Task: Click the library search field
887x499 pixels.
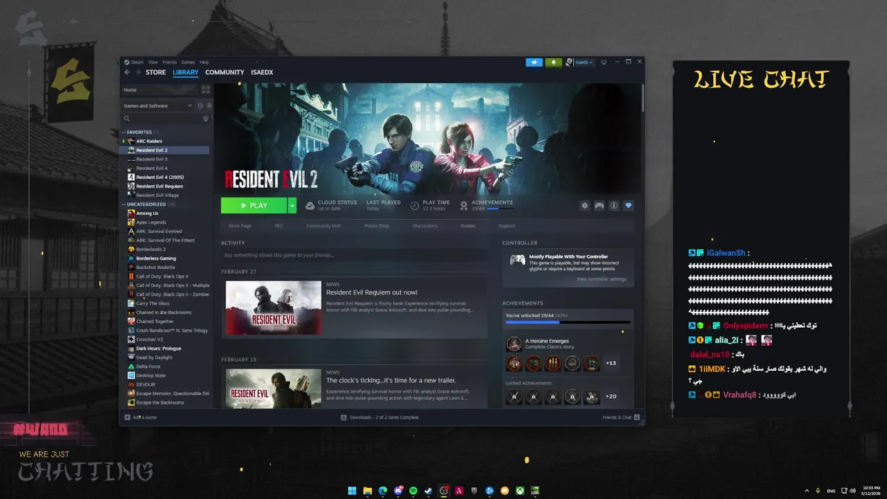Action: 161,119
